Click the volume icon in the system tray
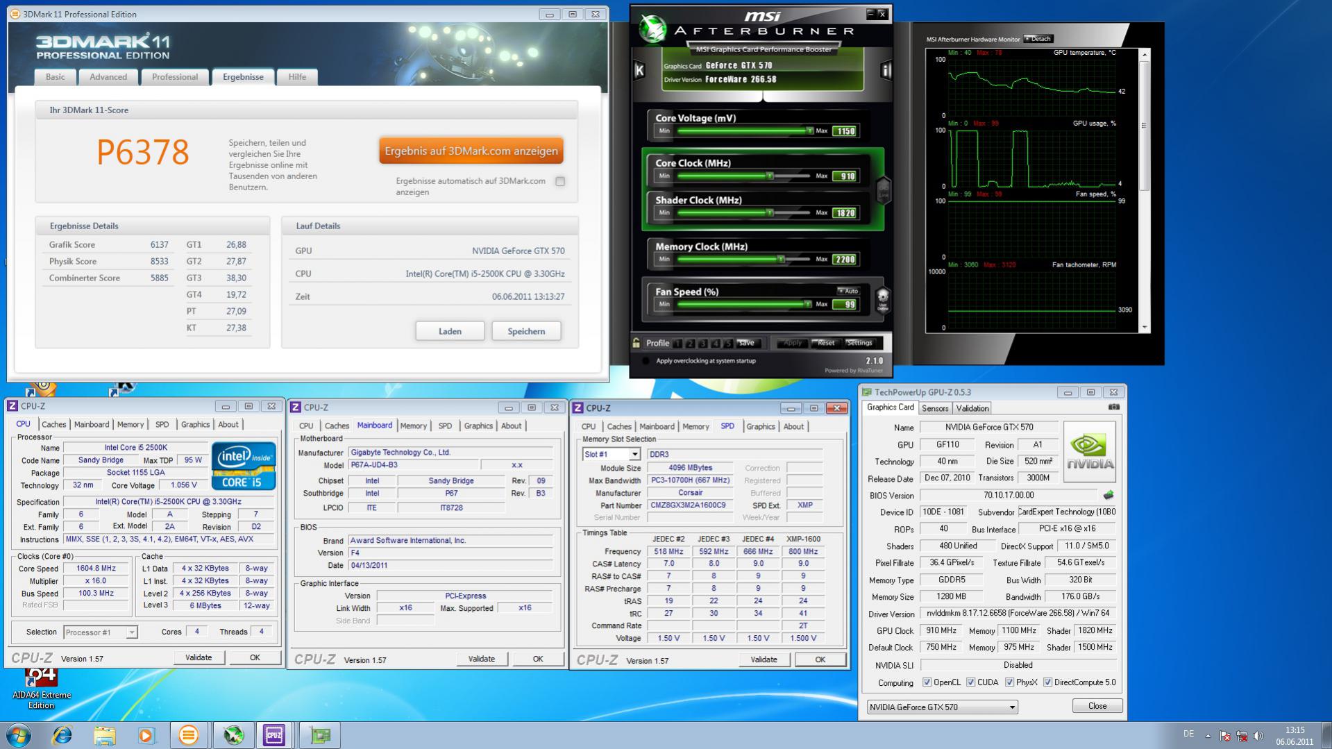 tap(1258, 736)
